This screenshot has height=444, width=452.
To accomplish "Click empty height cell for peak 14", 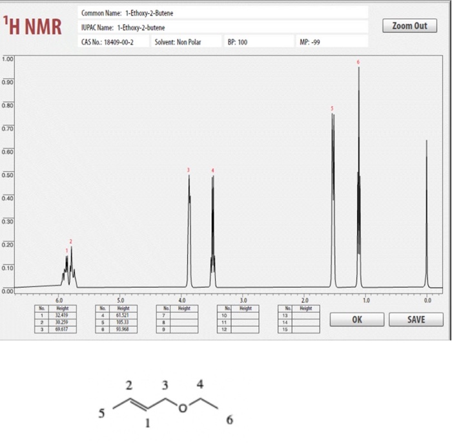I will [305, 322].
